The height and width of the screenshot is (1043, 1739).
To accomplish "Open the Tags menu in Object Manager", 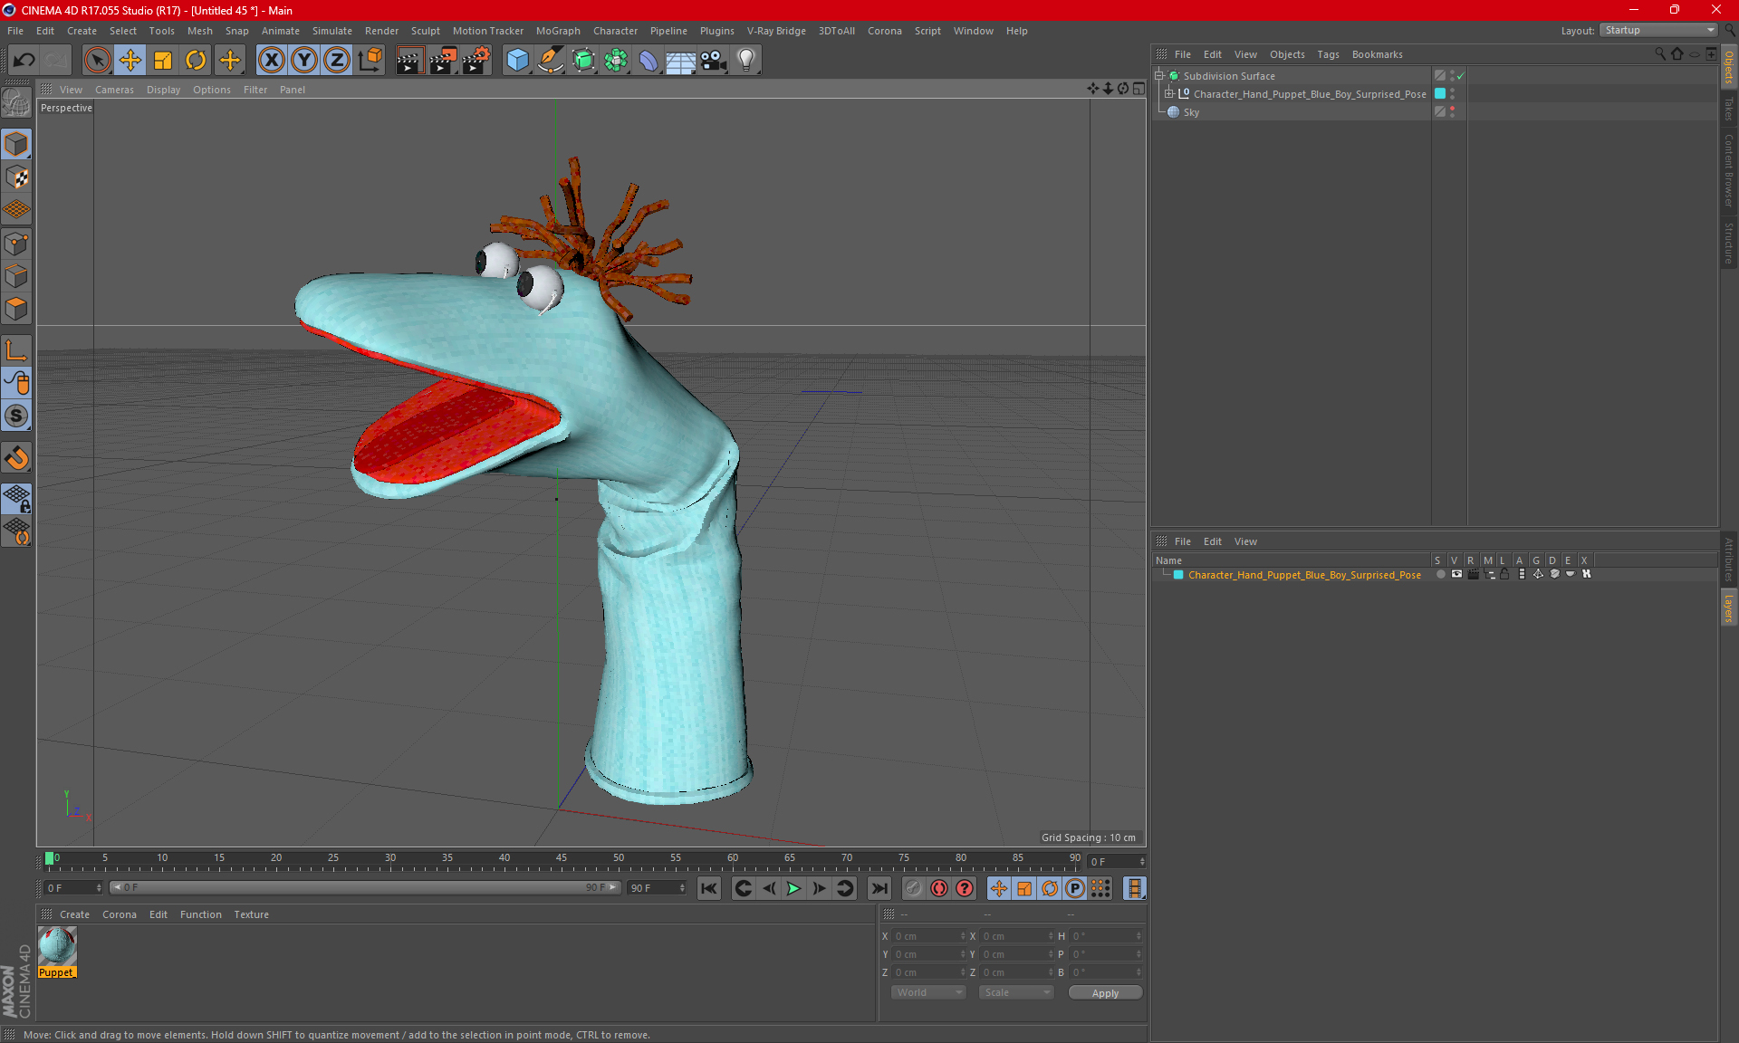I will pos(1328,54).
